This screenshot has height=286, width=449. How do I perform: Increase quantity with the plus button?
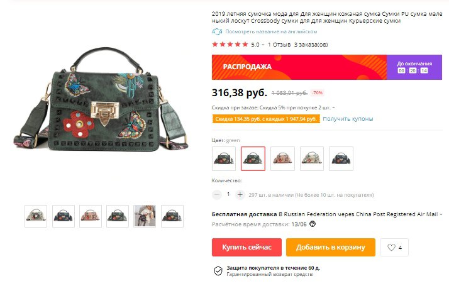pos(240,195)
